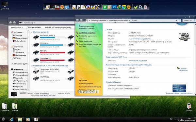The height and width of the screenshot is (122, 196).
Task: Launch the orange AIMP-style player icon in the dock
Action: pos(129,7)
